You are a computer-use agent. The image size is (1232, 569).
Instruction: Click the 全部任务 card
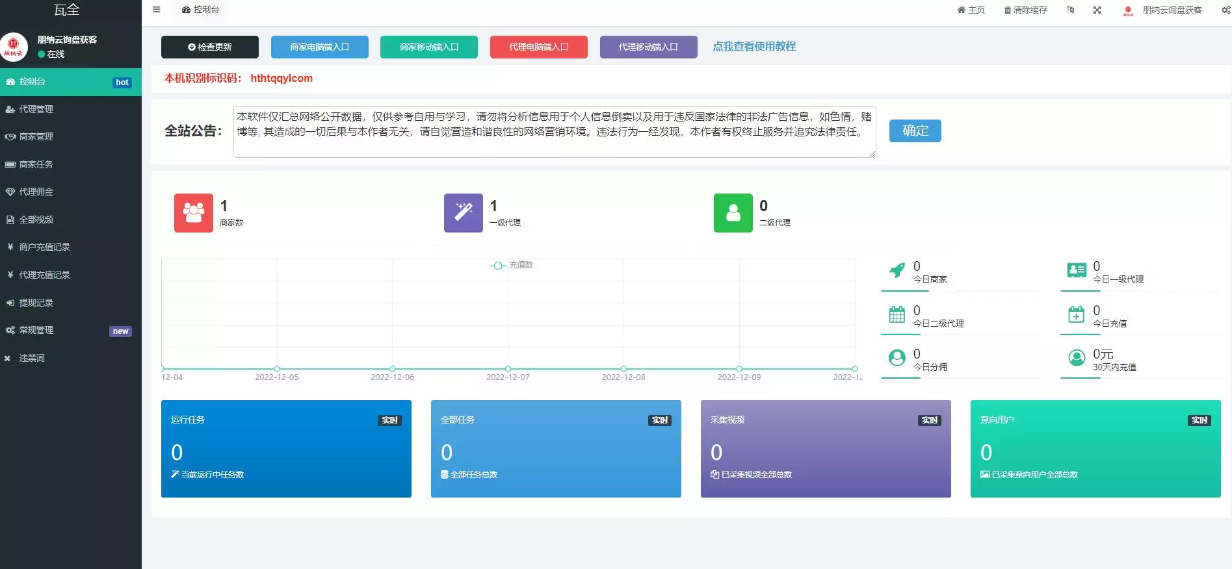click(x=556, y=449)
